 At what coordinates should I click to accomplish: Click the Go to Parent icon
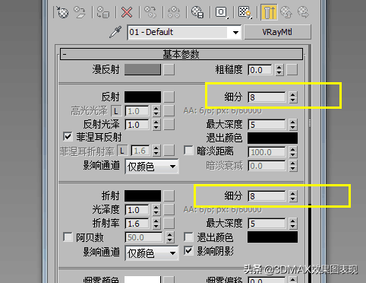[x=286, y=12]
